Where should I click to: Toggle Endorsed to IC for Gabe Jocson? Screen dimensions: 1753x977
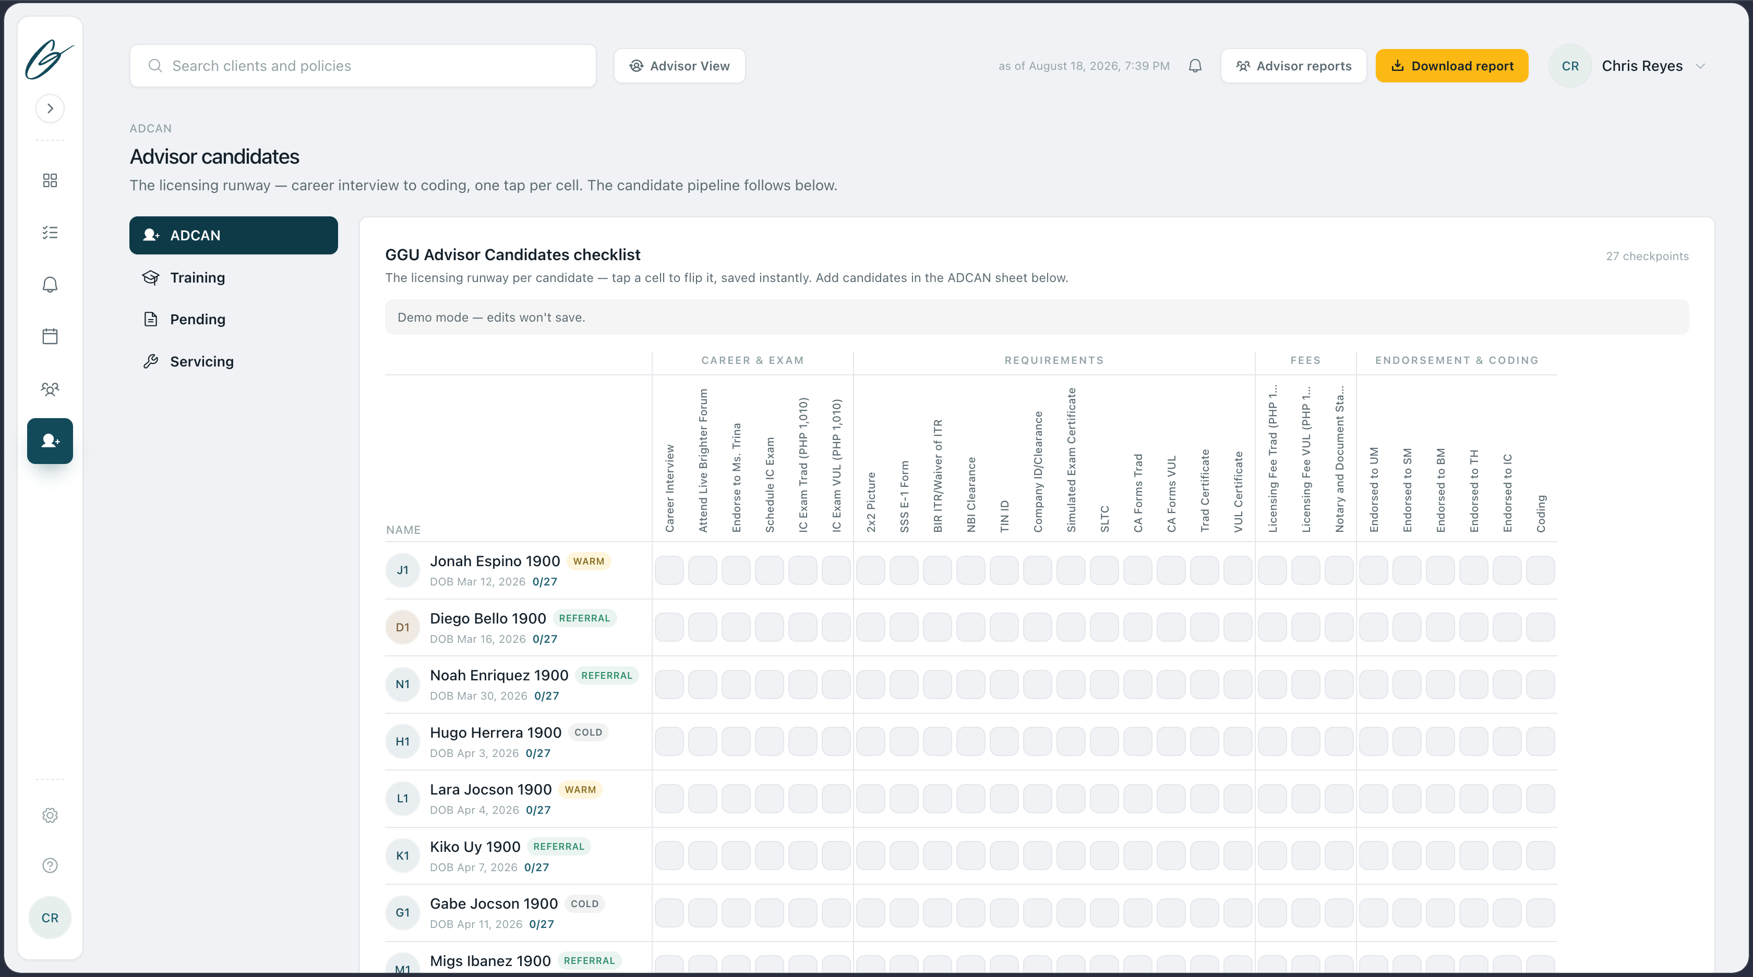[x=1507, y=912]
